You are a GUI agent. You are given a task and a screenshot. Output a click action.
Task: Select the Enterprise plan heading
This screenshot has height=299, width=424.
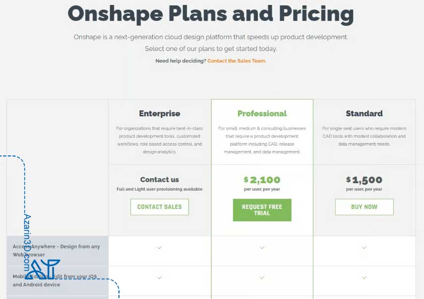coord(160,113)
